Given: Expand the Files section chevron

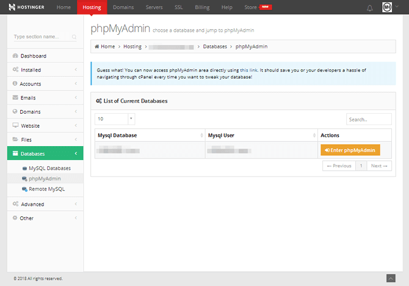Looking at the screenshot, I should 76,139.
